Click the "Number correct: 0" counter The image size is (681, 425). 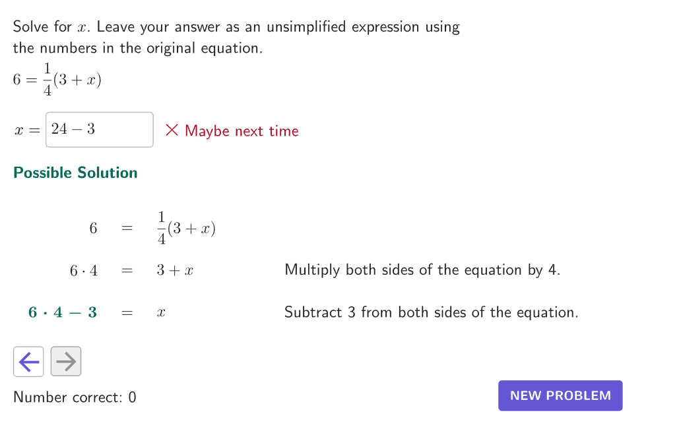(75, 397)
